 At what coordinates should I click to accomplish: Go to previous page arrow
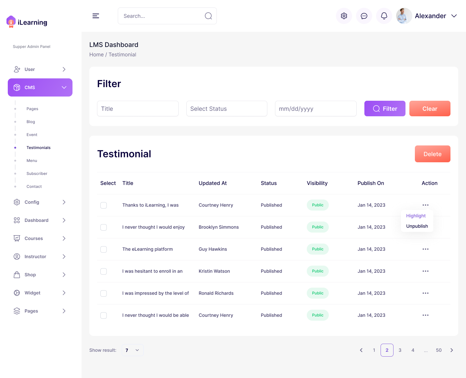click(x=361, y=350)
